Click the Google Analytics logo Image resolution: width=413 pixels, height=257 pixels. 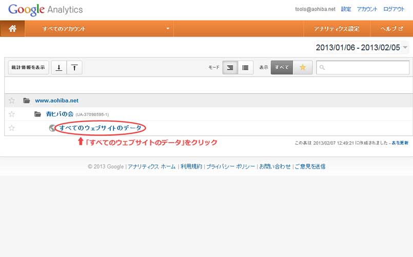(45, 10)
